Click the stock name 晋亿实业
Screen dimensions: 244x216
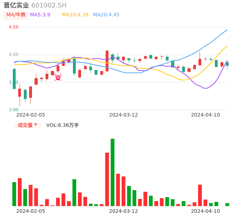click(16, 5)
